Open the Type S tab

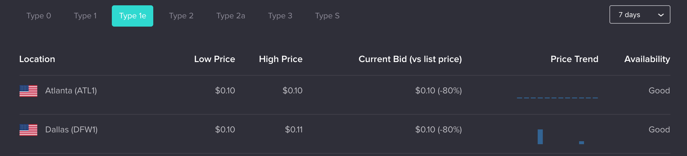coord(327,16)
